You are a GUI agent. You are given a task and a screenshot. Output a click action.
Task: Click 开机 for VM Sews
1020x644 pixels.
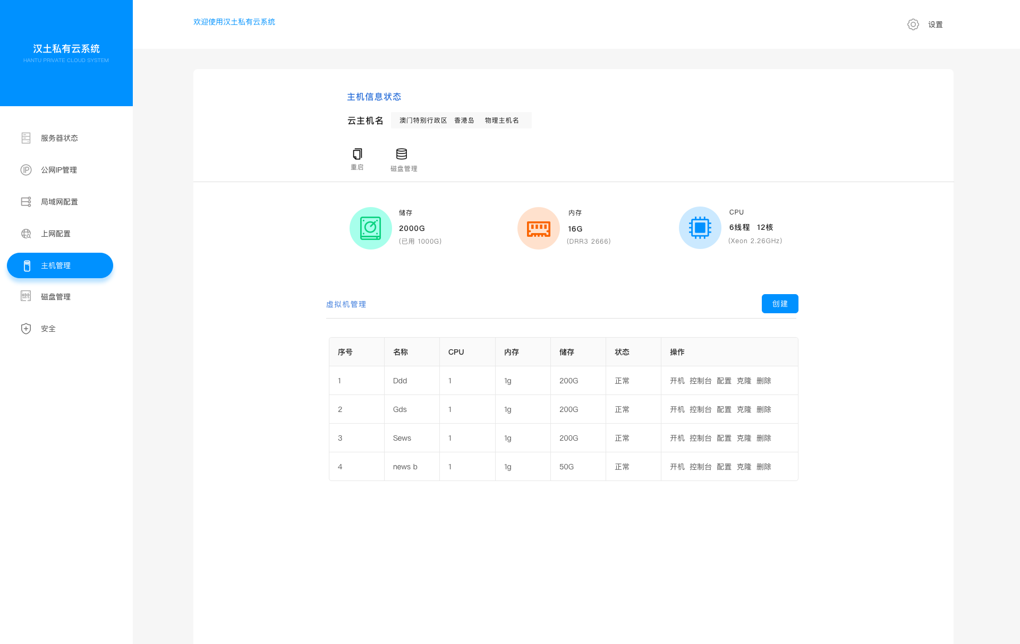pyautogui.click(x=677, y=438)
